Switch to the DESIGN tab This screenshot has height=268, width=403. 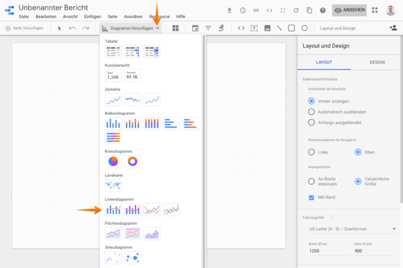tap(377, 62)
